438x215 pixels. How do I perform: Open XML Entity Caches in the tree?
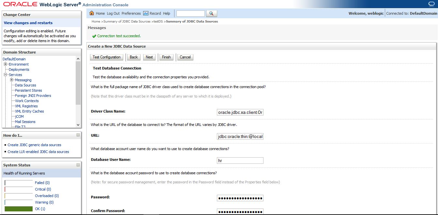point(29,111)
